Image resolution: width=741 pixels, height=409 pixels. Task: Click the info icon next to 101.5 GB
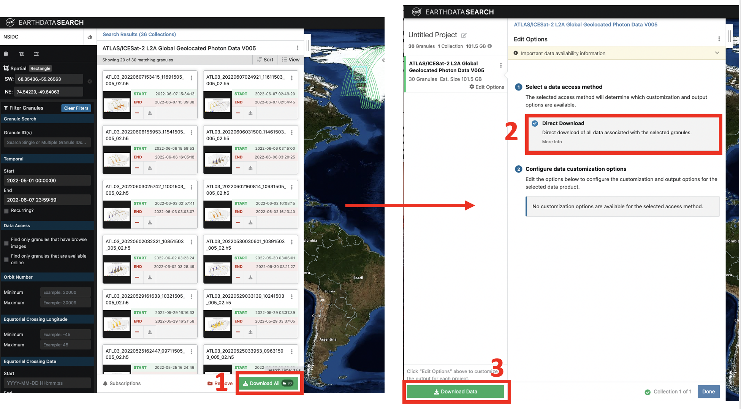490,46
